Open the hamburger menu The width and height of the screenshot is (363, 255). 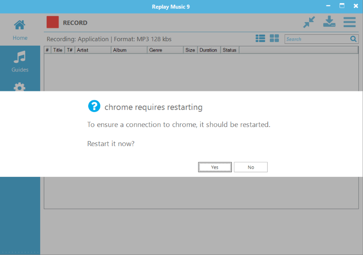[x=349, y=22]
